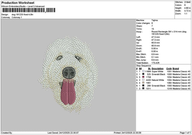The height and width of the screenshot is (135, 192).
Task: Click the Zoom 1:1 value
Action: coord(186,14)
